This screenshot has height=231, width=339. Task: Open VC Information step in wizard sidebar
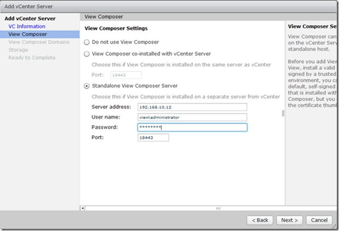click(x=27, y=26)
